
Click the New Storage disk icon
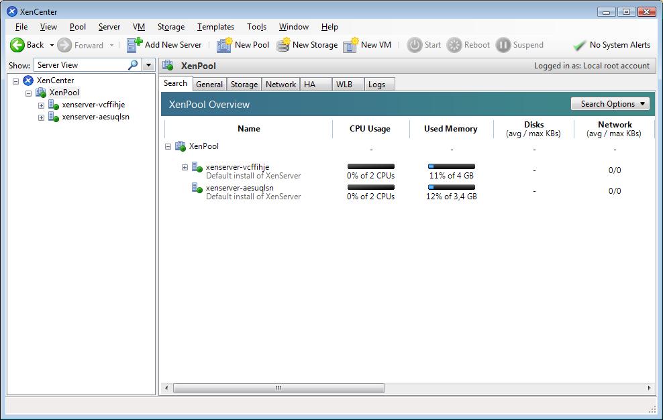coord(283,45)
